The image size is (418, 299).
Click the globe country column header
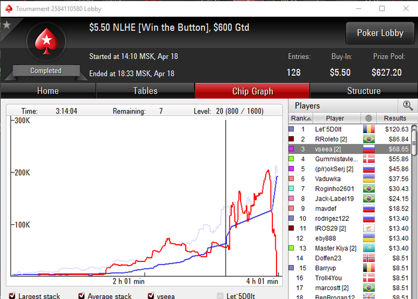point(368,118)
